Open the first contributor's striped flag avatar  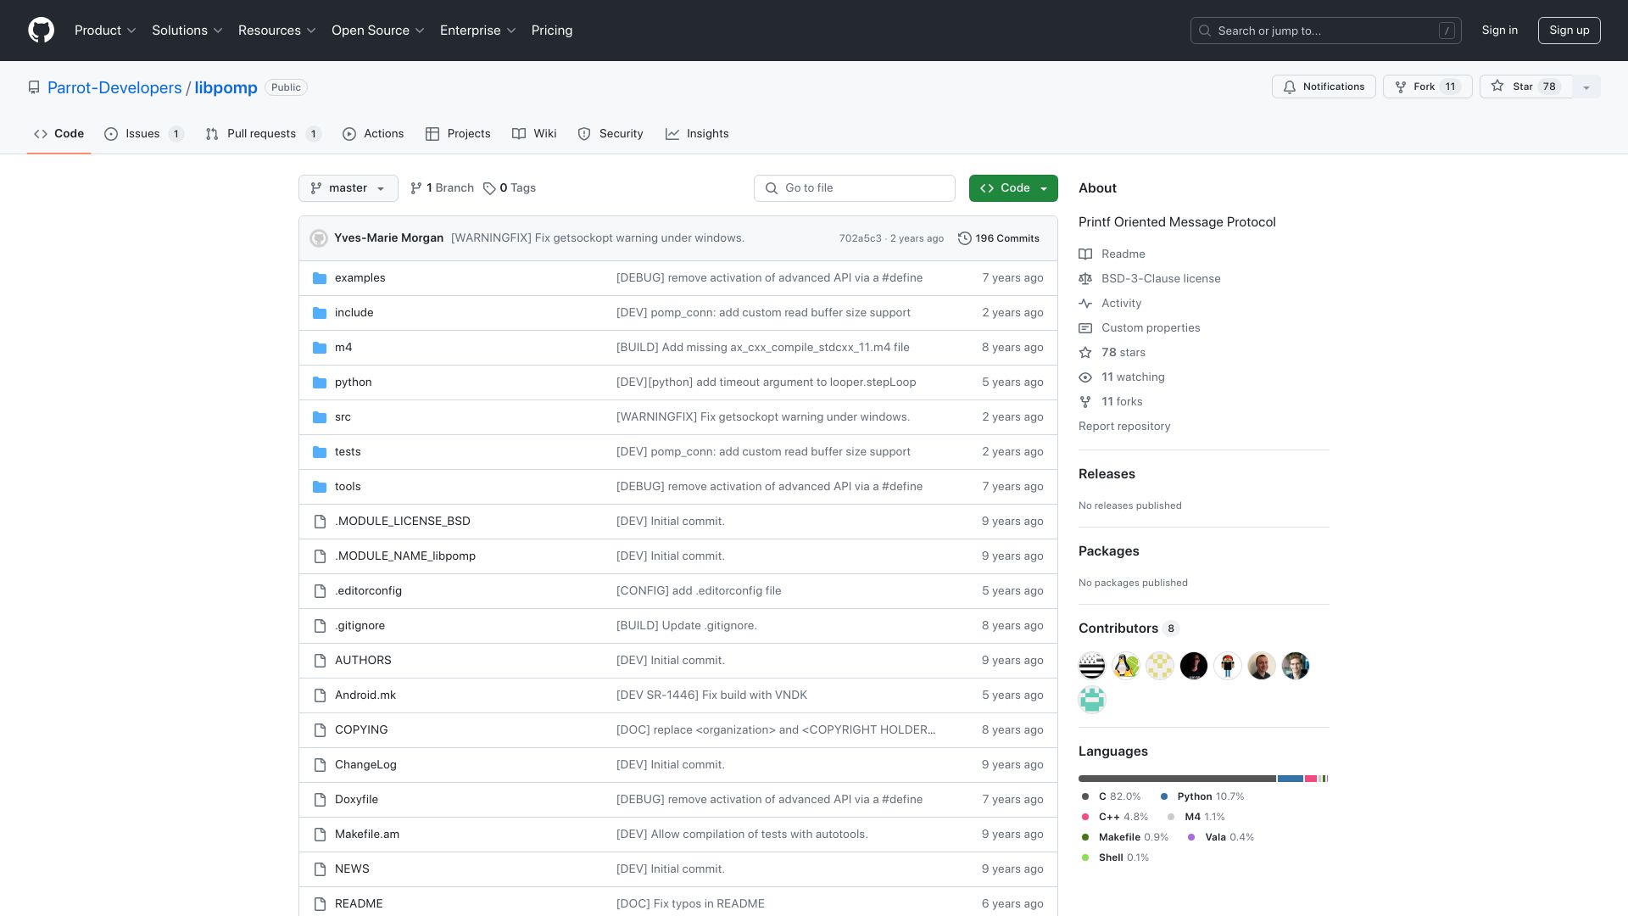click(x=1092, y=666)
